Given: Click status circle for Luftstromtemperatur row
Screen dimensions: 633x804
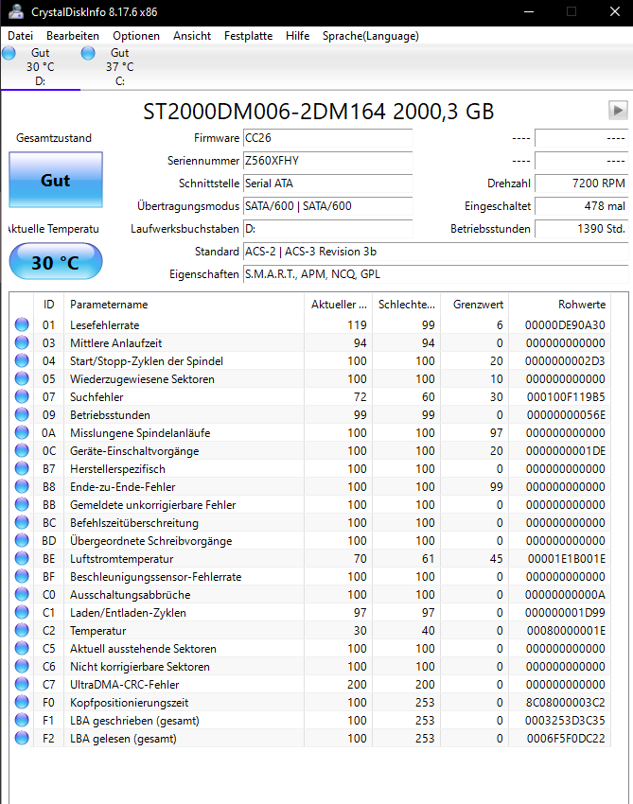Looking at the screenshot, I should tap(22, 558).
